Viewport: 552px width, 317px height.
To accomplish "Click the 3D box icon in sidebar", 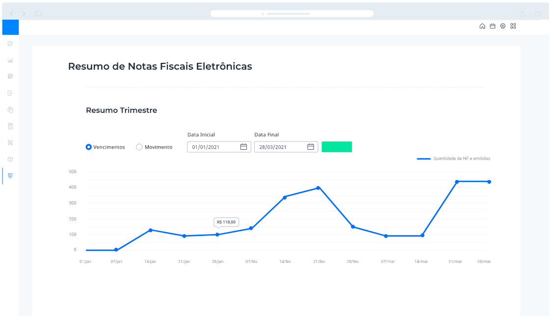I will click(10, 159).
